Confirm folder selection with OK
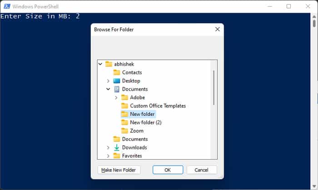 tap(168, 170)
